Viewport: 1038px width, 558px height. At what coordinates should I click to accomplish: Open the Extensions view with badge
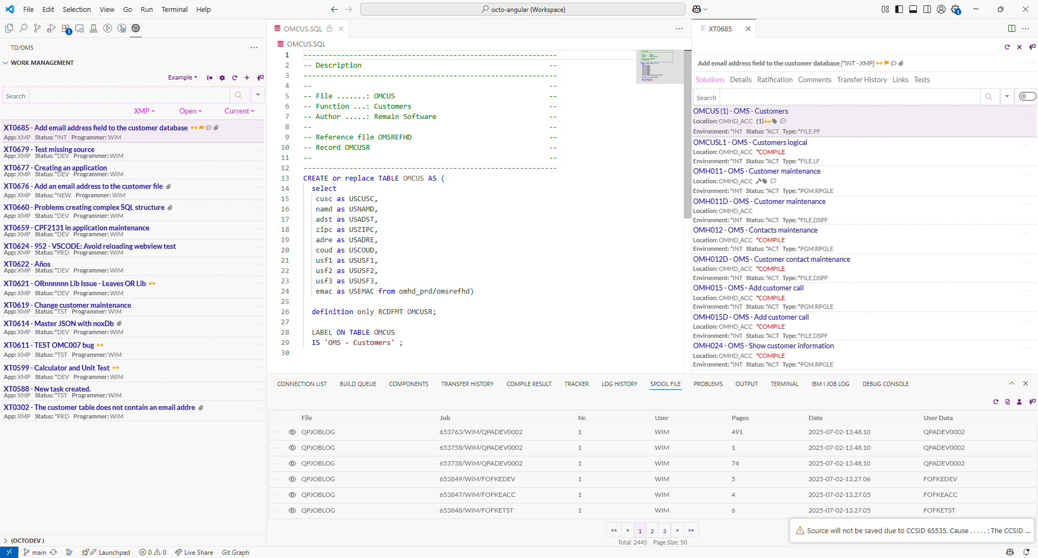[66, 29]
